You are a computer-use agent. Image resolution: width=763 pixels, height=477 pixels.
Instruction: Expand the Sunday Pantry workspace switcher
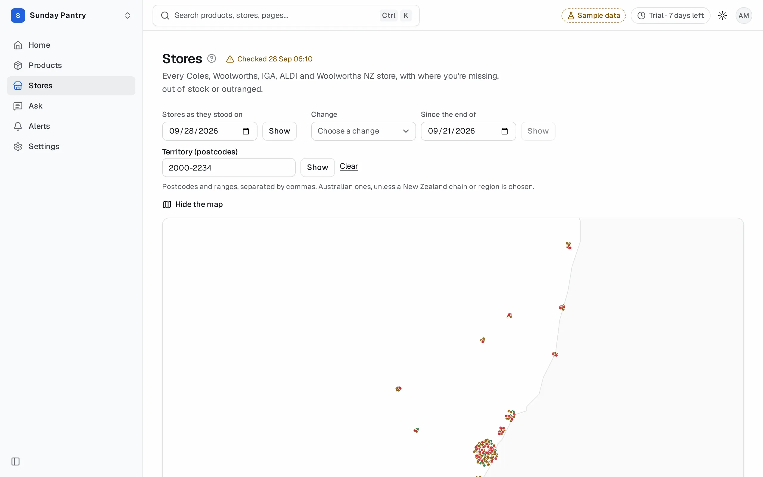pos(127,16)
